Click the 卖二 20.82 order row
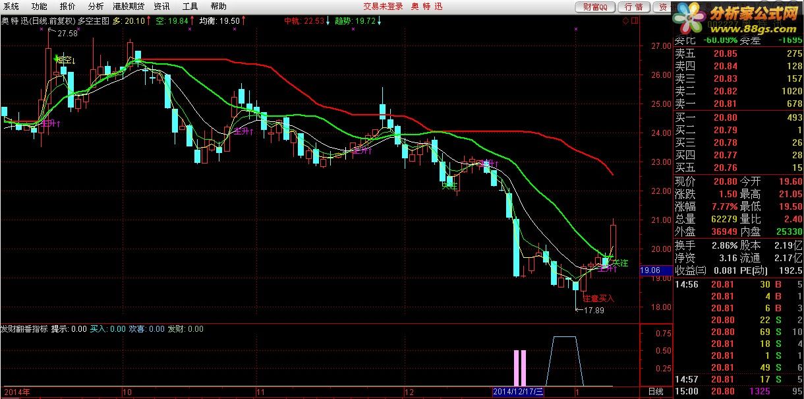 click(x=738, y=91)
